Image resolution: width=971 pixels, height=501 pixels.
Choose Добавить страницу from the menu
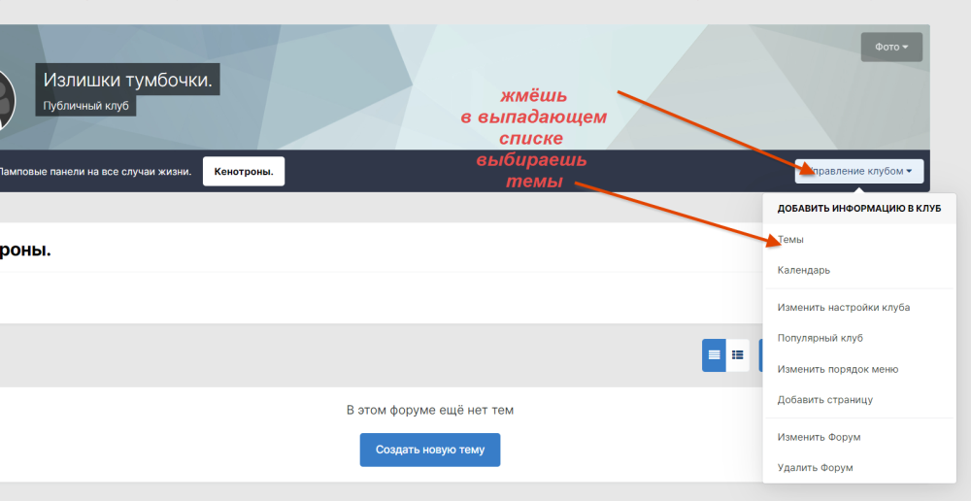coord(824,399)
